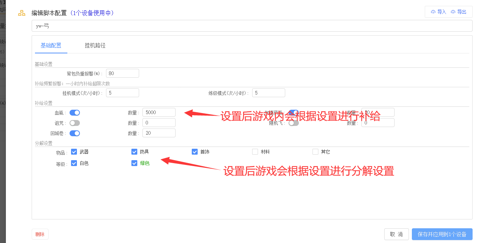Uncheck the 防具 item checkbox
Viewport: 484px width, 243px height.
pos(134,152)
